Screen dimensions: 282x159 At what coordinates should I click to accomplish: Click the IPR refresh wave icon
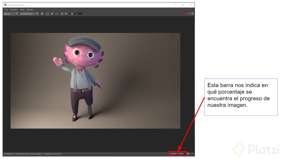[x=189, y=13]
